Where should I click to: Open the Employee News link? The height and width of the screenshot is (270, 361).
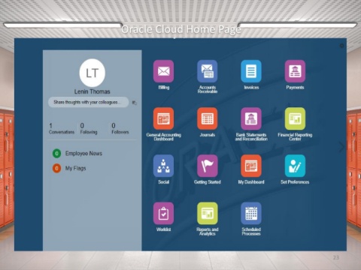(x=83, y=153)
